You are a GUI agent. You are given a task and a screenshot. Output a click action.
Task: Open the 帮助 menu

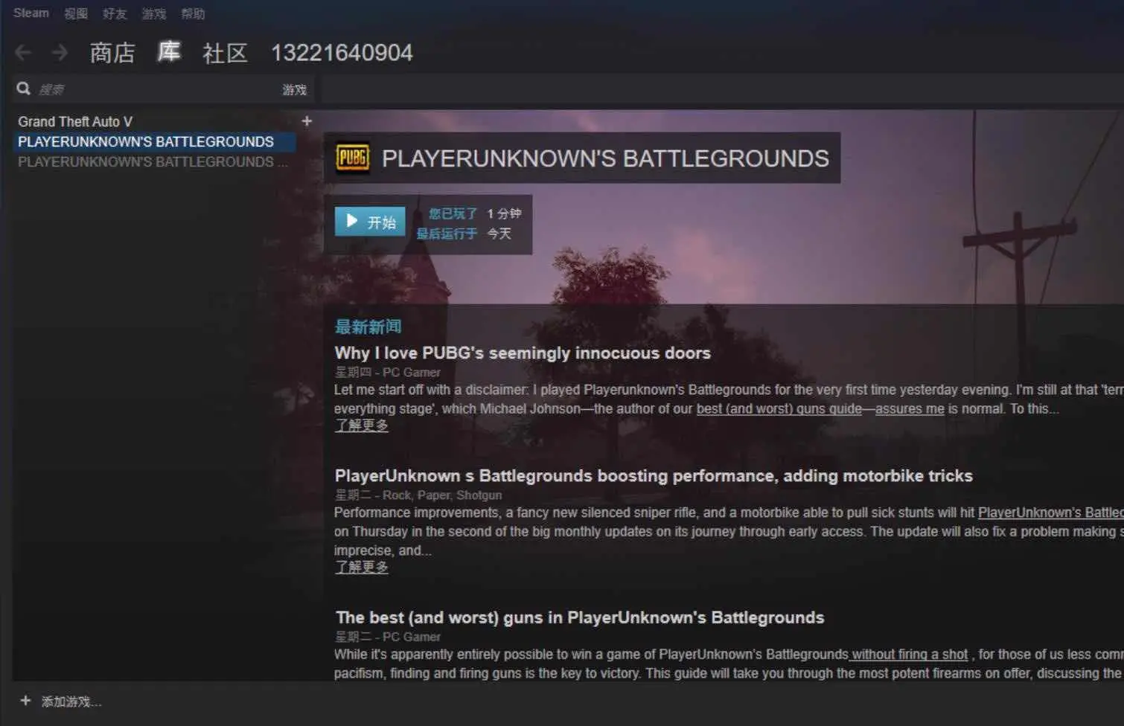[x=193, y=13]
